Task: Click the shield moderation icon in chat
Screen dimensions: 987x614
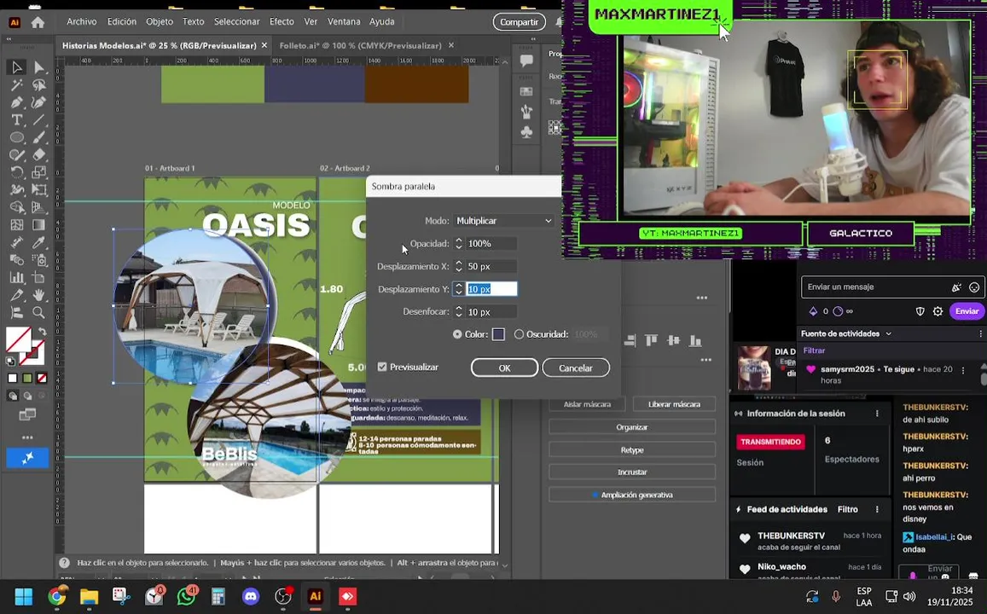Action: tap(920, 311)
